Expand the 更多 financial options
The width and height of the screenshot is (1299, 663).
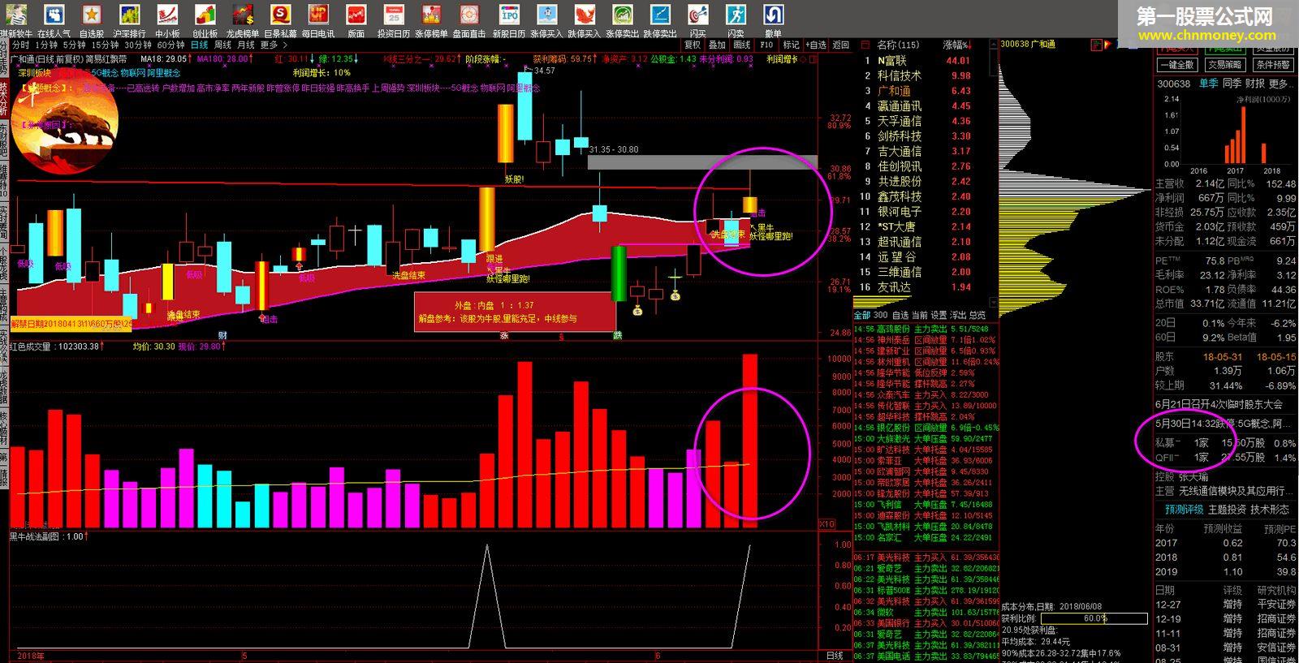pos(1281,84)
